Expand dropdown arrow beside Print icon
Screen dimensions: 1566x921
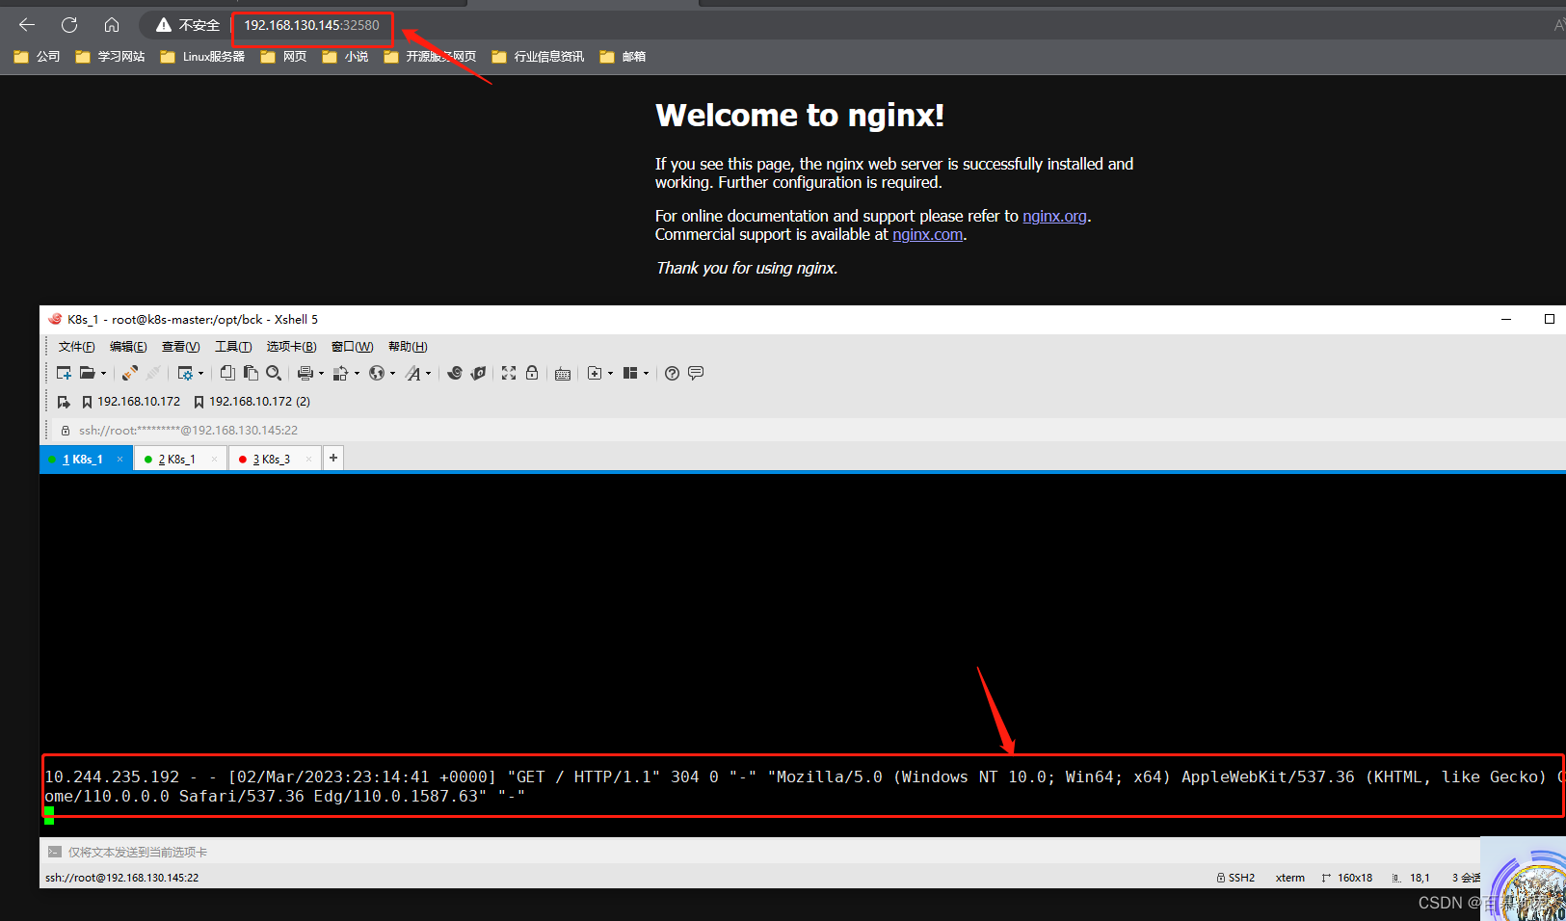pyautogui.click(x=321, y=374)
